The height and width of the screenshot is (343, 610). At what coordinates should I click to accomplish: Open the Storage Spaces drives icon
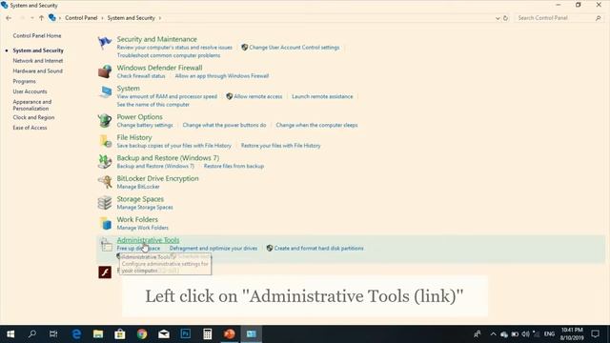coord(105,203)
